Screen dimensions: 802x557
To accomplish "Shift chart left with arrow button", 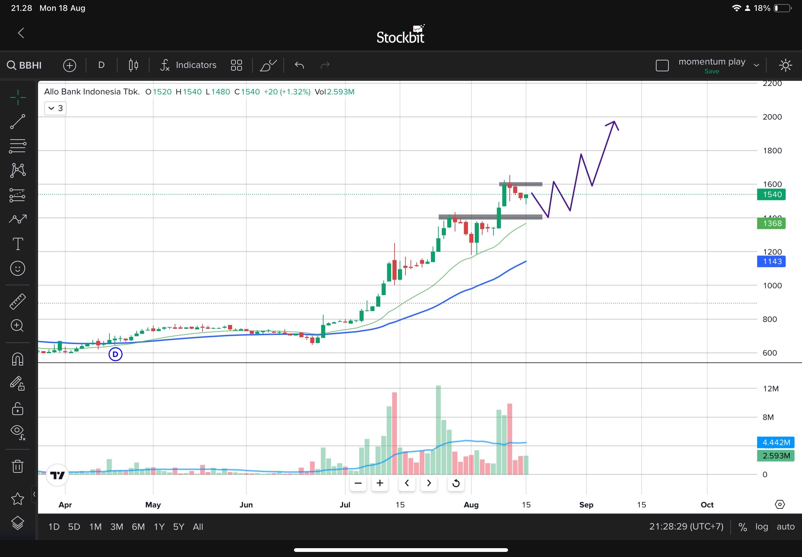I will pos(407,483).
